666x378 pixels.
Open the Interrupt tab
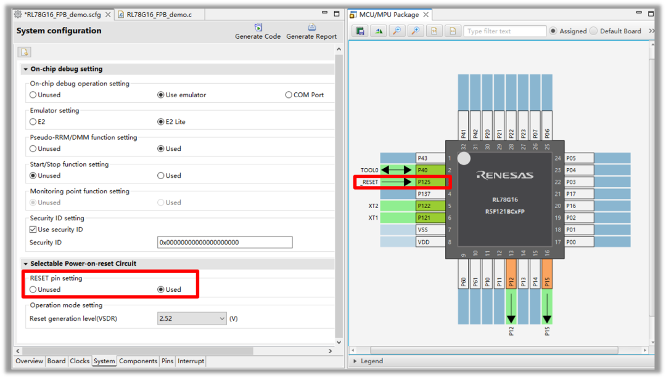pos(191,361)
